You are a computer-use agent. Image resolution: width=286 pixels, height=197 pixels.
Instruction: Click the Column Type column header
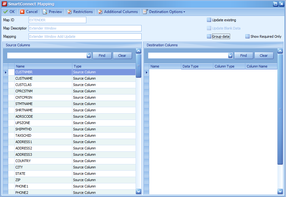click(x=229, y=66)
